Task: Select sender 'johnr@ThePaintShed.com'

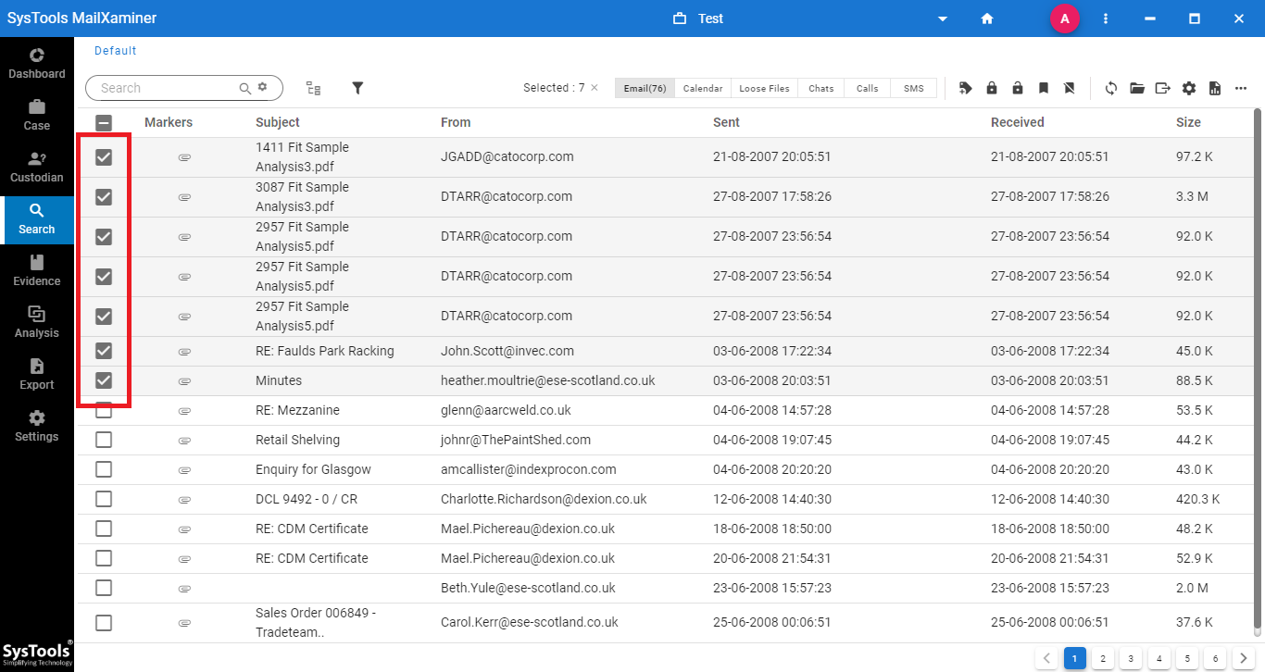Action: [x=516, y=440]
